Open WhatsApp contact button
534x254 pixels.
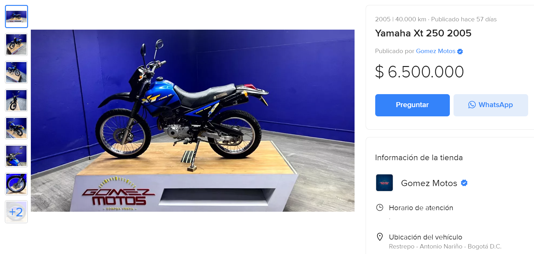[x=491, y=105]
